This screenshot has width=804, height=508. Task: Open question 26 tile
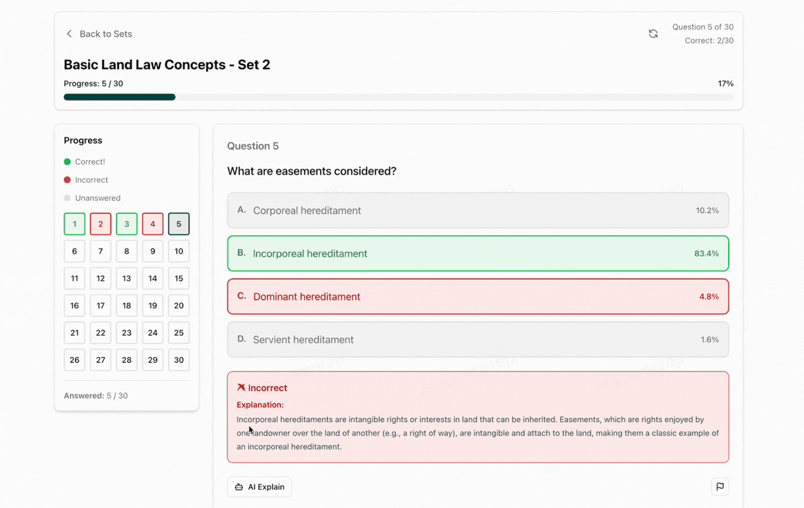click(75, 360)
